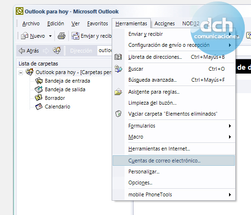Expand the Macro submenu arrow
This screenshot has height=215, width=251.
[230, 137]
